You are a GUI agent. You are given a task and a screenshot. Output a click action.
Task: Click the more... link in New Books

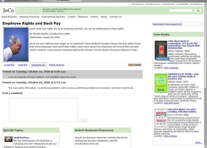pos(199,143)
